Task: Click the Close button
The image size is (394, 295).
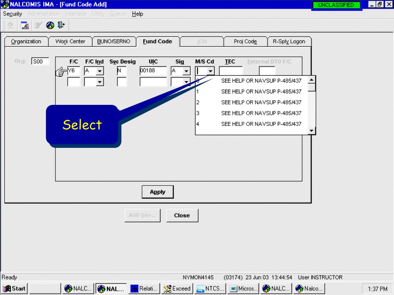Action: [182, 215]
